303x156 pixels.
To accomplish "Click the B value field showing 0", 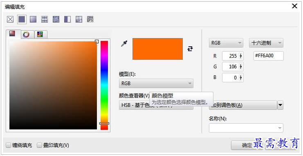I will 233,78.
